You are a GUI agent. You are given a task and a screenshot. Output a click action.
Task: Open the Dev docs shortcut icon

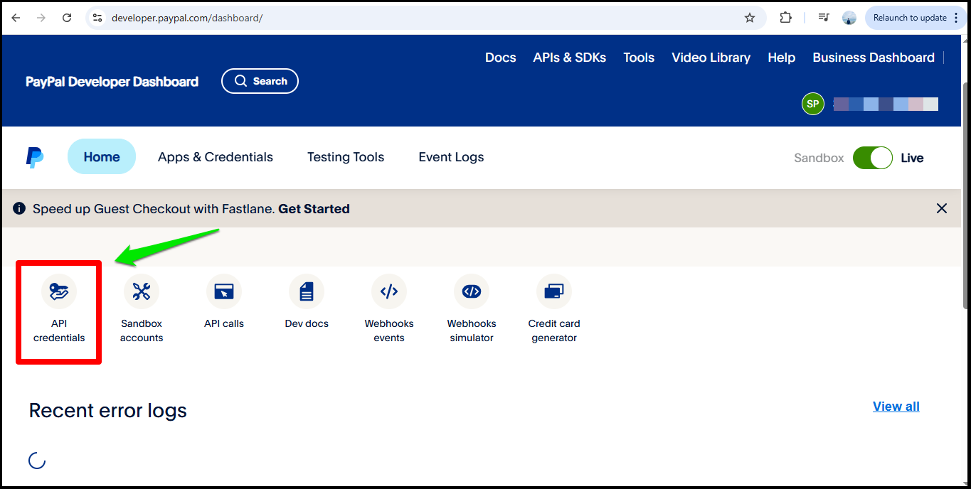[307, 291]
